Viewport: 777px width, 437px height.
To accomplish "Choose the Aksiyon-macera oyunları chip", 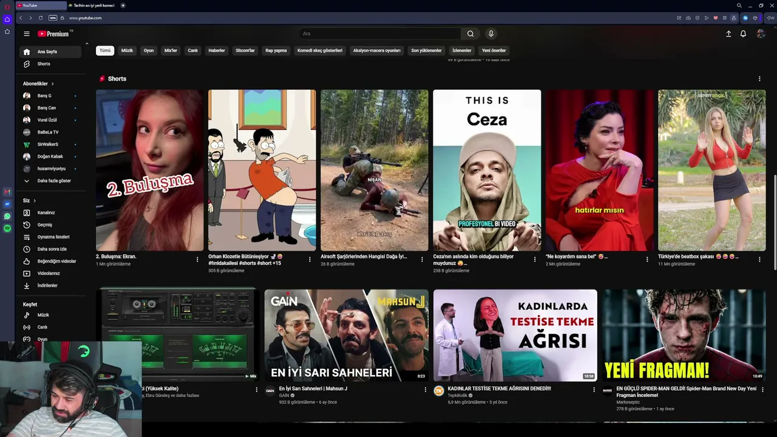I will (x=377, y=50).
